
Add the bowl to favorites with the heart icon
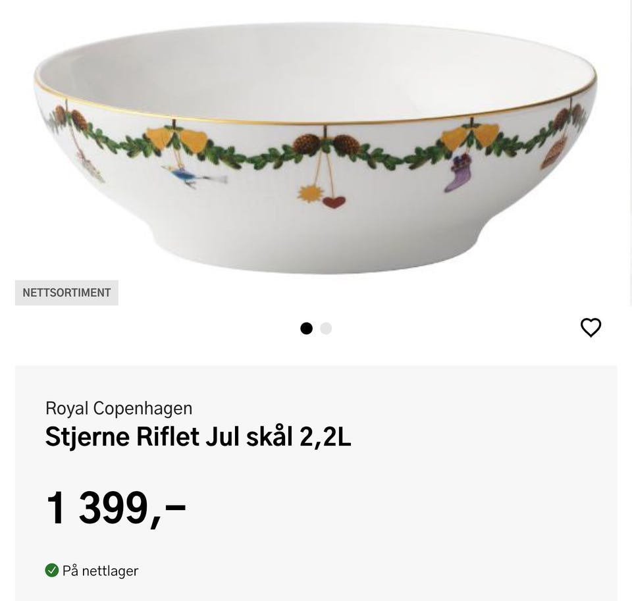[x=591, y=327]
